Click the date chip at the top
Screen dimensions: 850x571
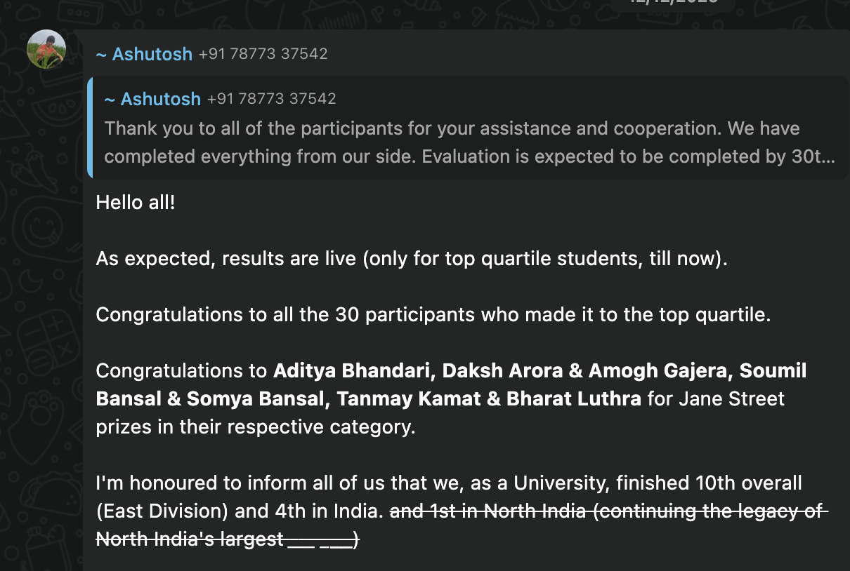coord(672,3)
